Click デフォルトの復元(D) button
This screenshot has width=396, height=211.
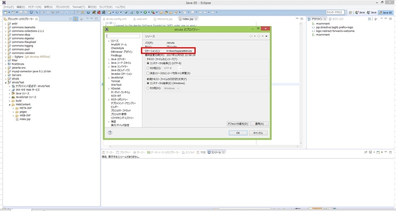[238, 124]
